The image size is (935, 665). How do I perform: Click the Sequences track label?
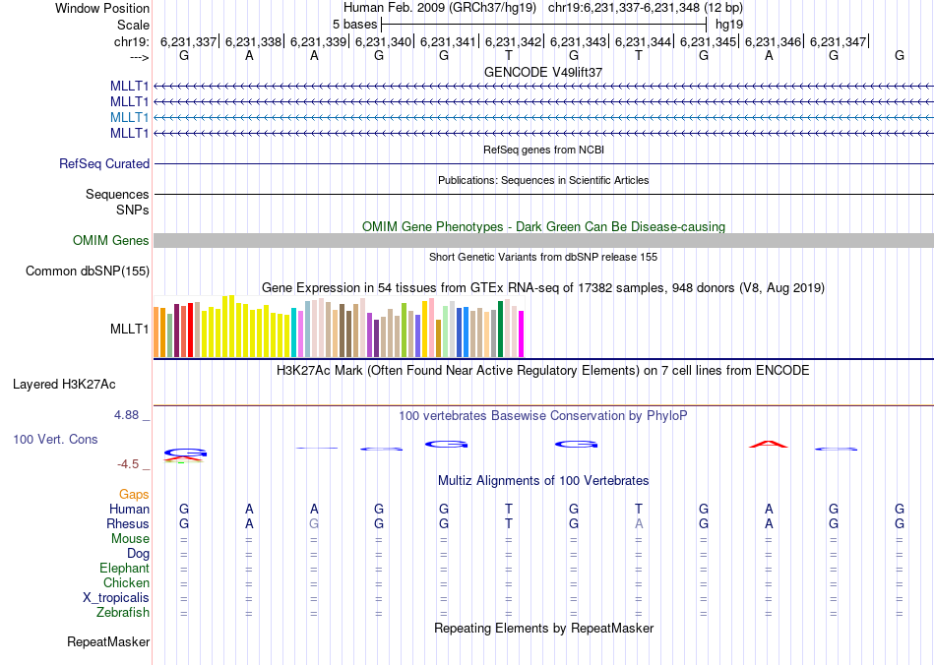(x=117, y=194)
